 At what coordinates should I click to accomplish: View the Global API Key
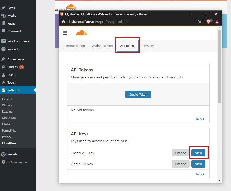198,153
